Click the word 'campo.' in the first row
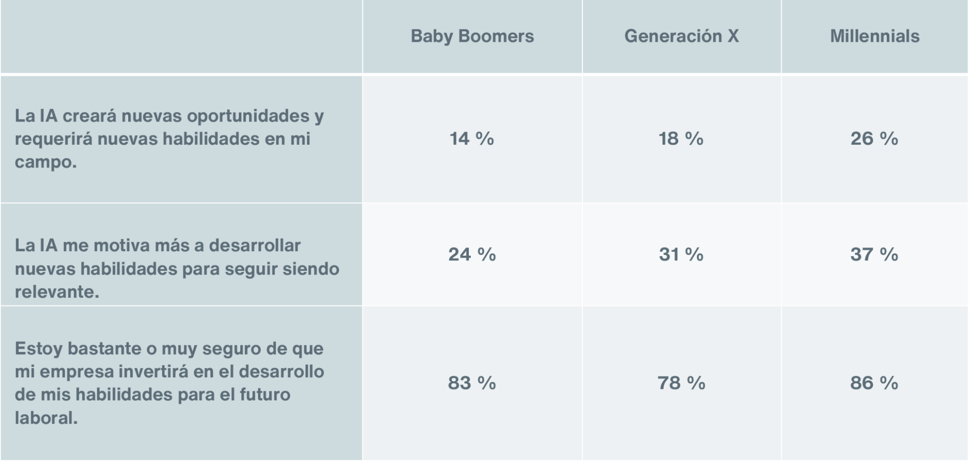Viewport: 969px width, 461px height. tap(45, 162)
